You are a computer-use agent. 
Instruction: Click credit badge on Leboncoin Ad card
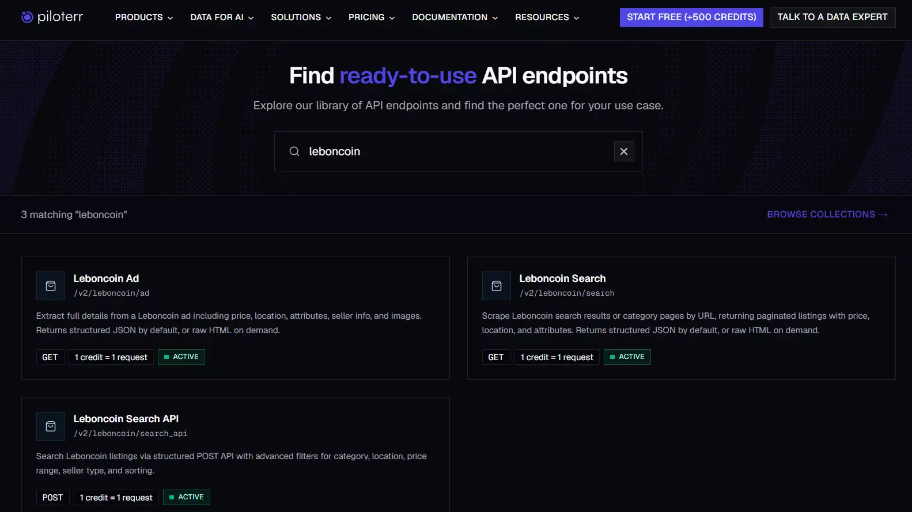pyautogui.click(x=111, y=357)
